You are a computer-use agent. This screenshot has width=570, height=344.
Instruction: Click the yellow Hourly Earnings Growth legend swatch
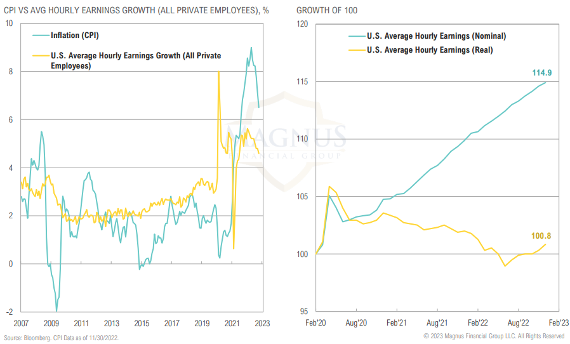tap(39, 56)
